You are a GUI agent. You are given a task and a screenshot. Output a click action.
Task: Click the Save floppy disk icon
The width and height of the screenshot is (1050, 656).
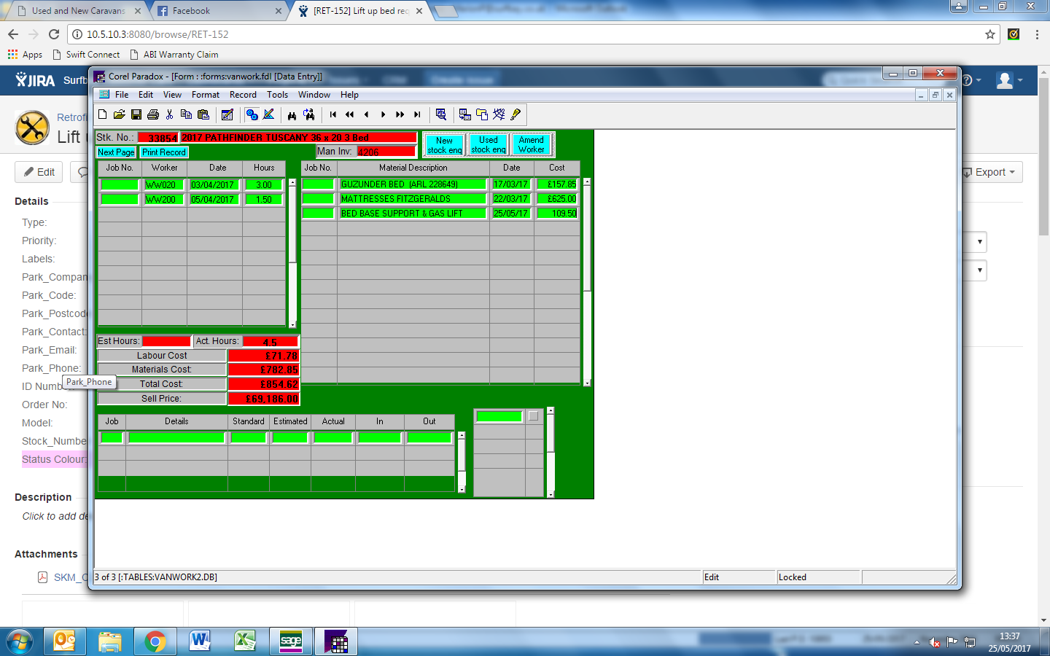point(136,114)
